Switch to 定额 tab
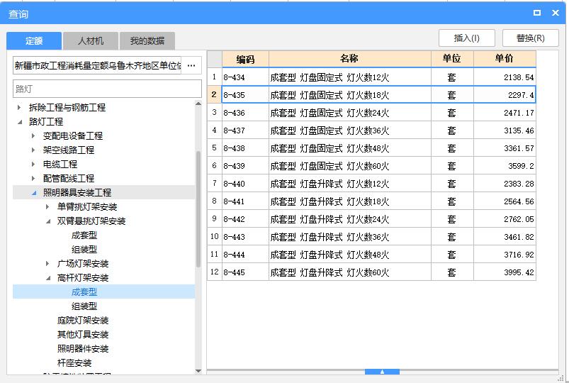 point(34,40)
